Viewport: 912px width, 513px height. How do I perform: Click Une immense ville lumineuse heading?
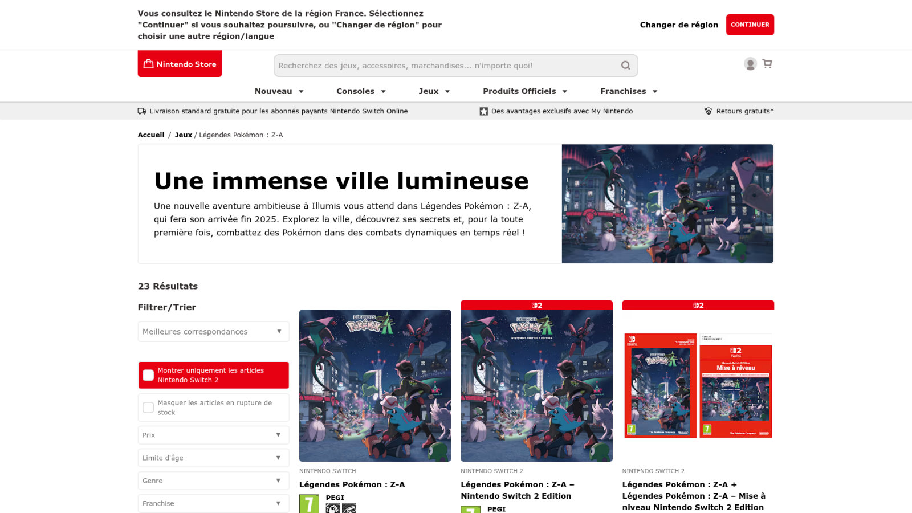pyautogui.click(x=341, y=181)
